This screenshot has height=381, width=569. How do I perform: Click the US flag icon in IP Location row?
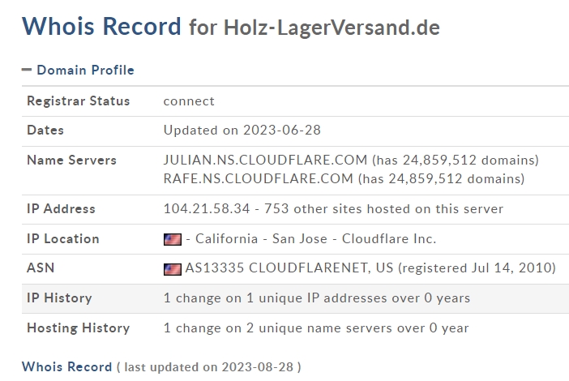point(173,239)
